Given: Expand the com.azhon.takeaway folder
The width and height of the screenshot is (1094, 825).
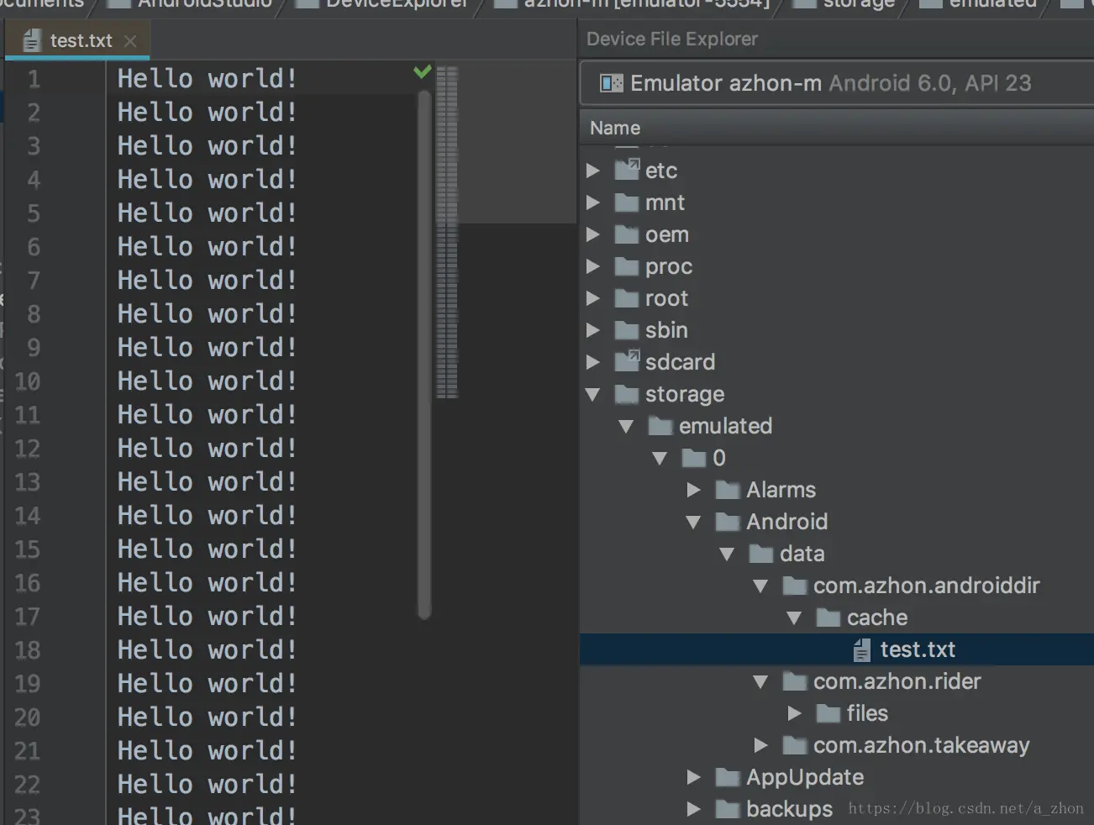Looking at the screenshot, I should pyautogui.click(x=761, y=745).
